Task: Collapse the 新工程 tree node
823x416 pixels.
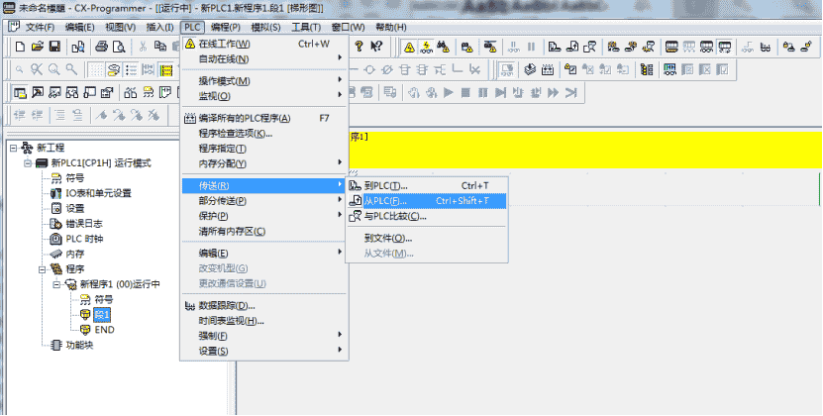Action: (x=14, y=149)
